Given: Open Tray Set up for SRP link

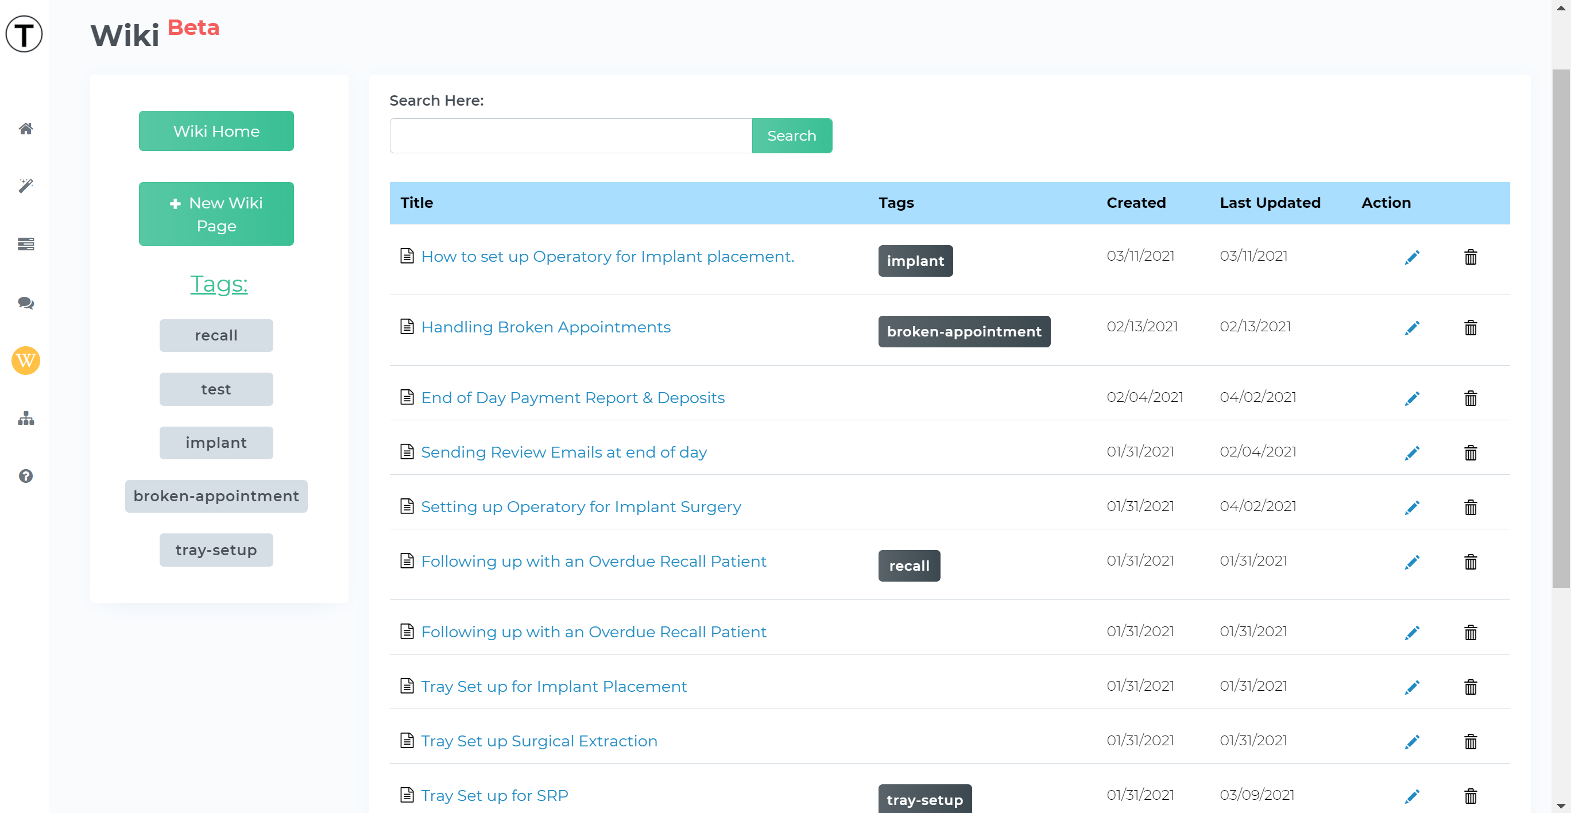Looking at the screenshot, I should 494,796.
